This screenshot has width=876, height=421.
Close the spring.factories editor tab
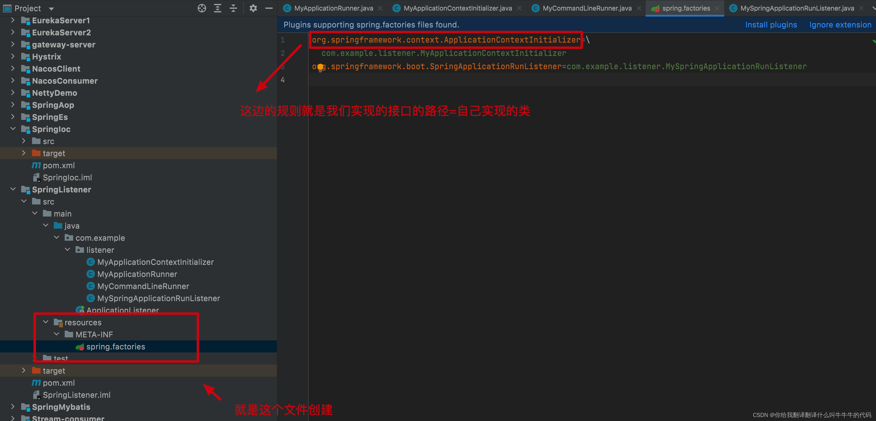pos(716,8)
